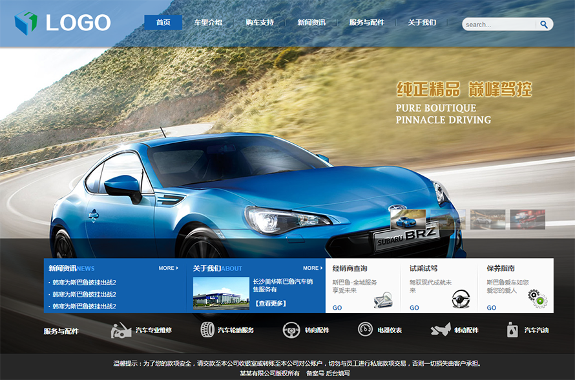Select the second banner slide thumbnail
575x380 pixels.
[448, 219]
